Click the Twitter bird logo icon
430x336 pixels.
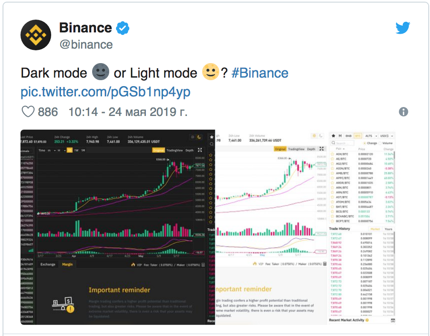pyautogui.click(x=403, y=28)
